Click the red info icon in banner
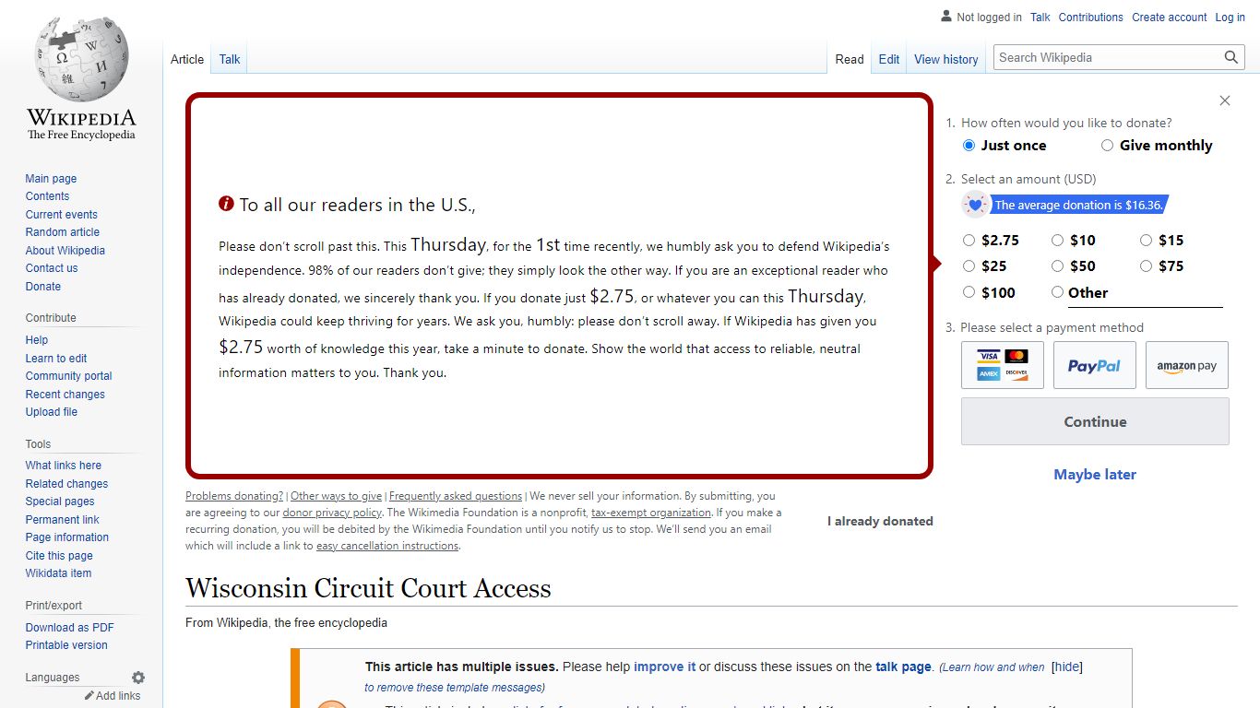 pos(226,204)
